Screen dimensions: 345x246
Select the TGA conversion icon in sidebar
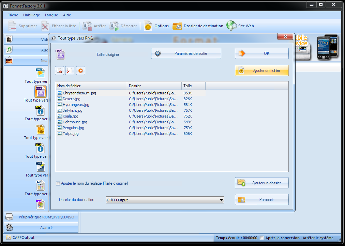41,204
